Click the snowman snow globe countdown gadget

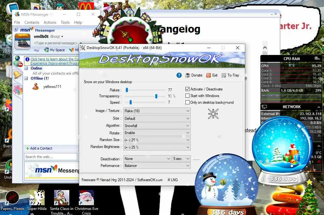(226, 184)
